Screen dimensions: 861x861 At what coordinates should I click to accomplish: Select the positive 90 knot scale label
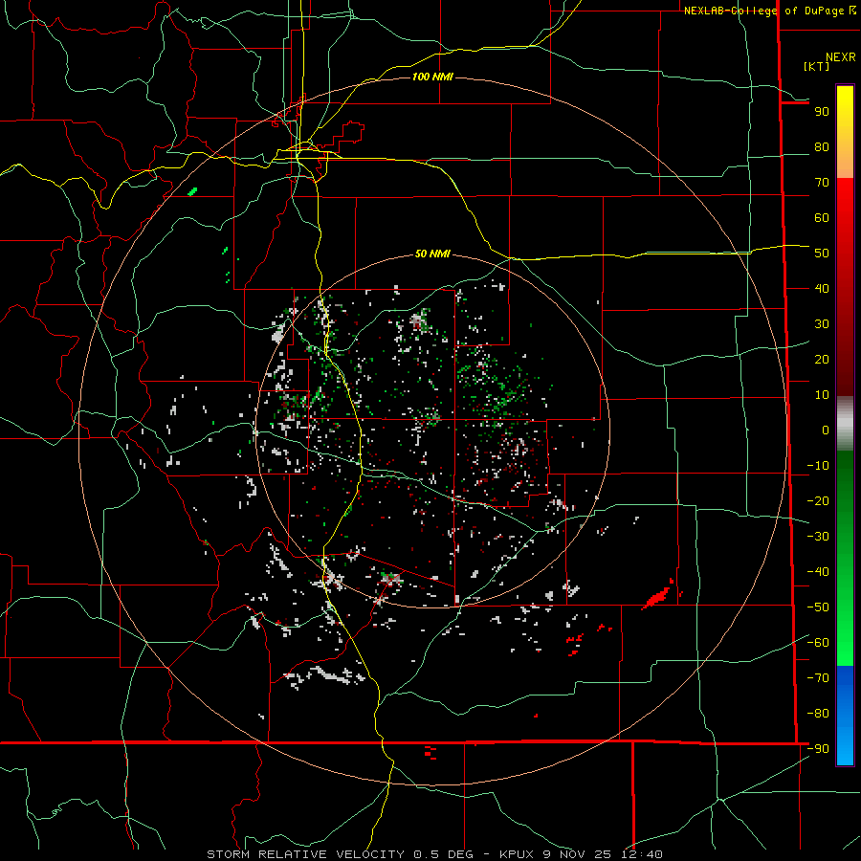(822, 112)
